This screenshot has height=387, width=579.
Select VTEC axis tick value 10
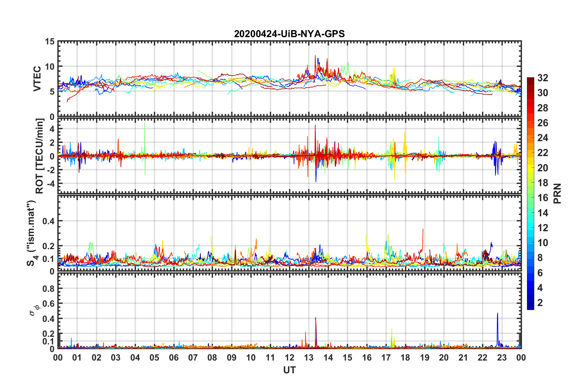(x=50, y=67)
